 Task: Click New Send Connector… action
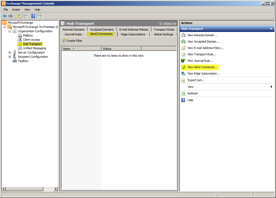pos(203,67)
